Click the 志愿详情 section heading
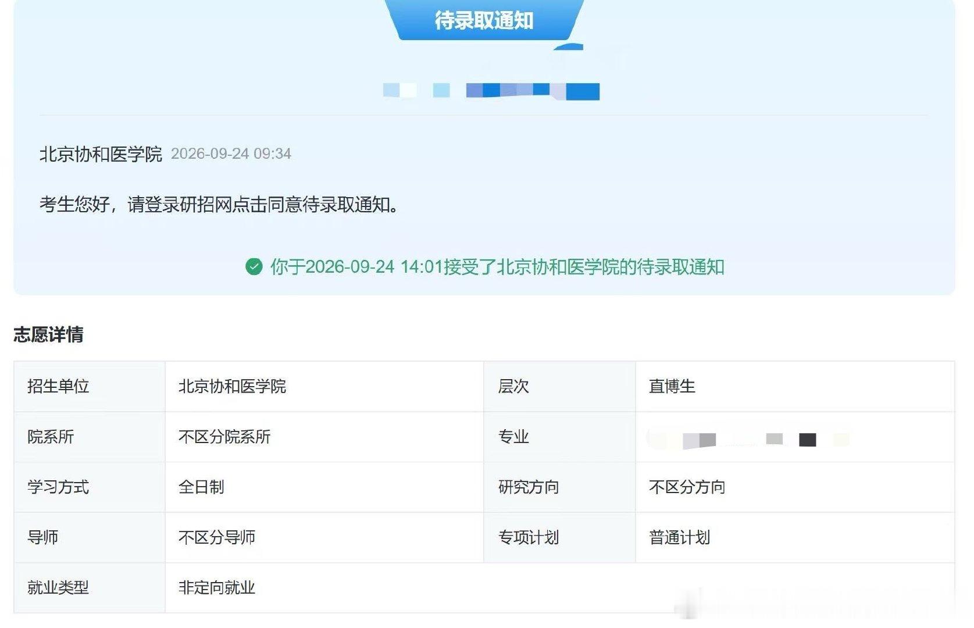 pos(49,335)
